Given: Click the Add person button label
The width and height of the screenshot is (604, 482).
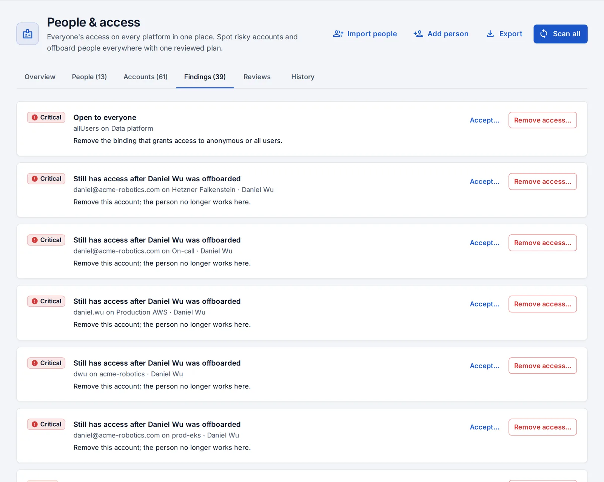Looking at the screenshot, I should point(448,34).
